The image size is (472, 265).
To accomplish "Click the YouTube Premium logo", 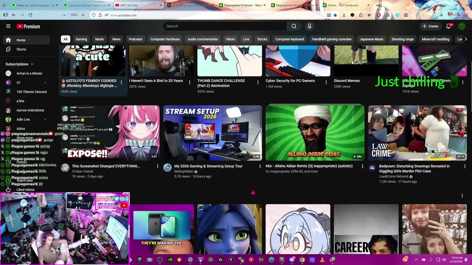I will click(28, 26).
